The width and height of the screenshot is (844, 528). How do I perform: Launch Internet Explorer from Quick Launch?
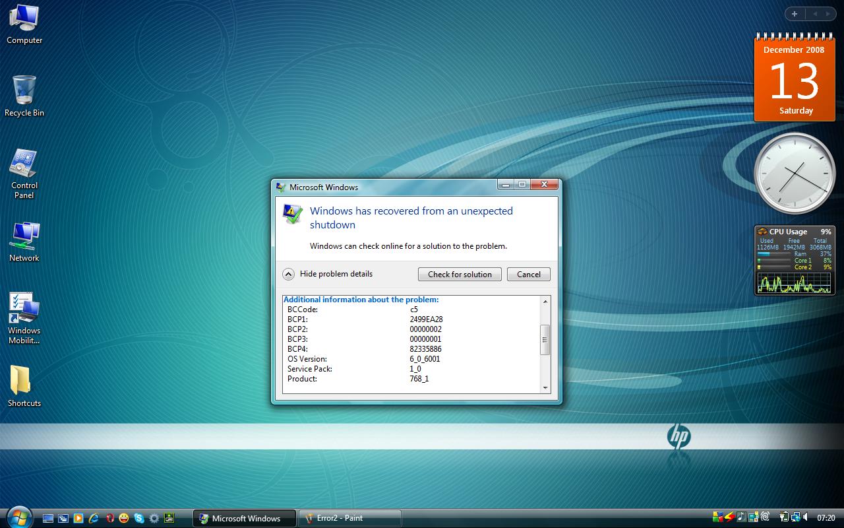point(94,518)
